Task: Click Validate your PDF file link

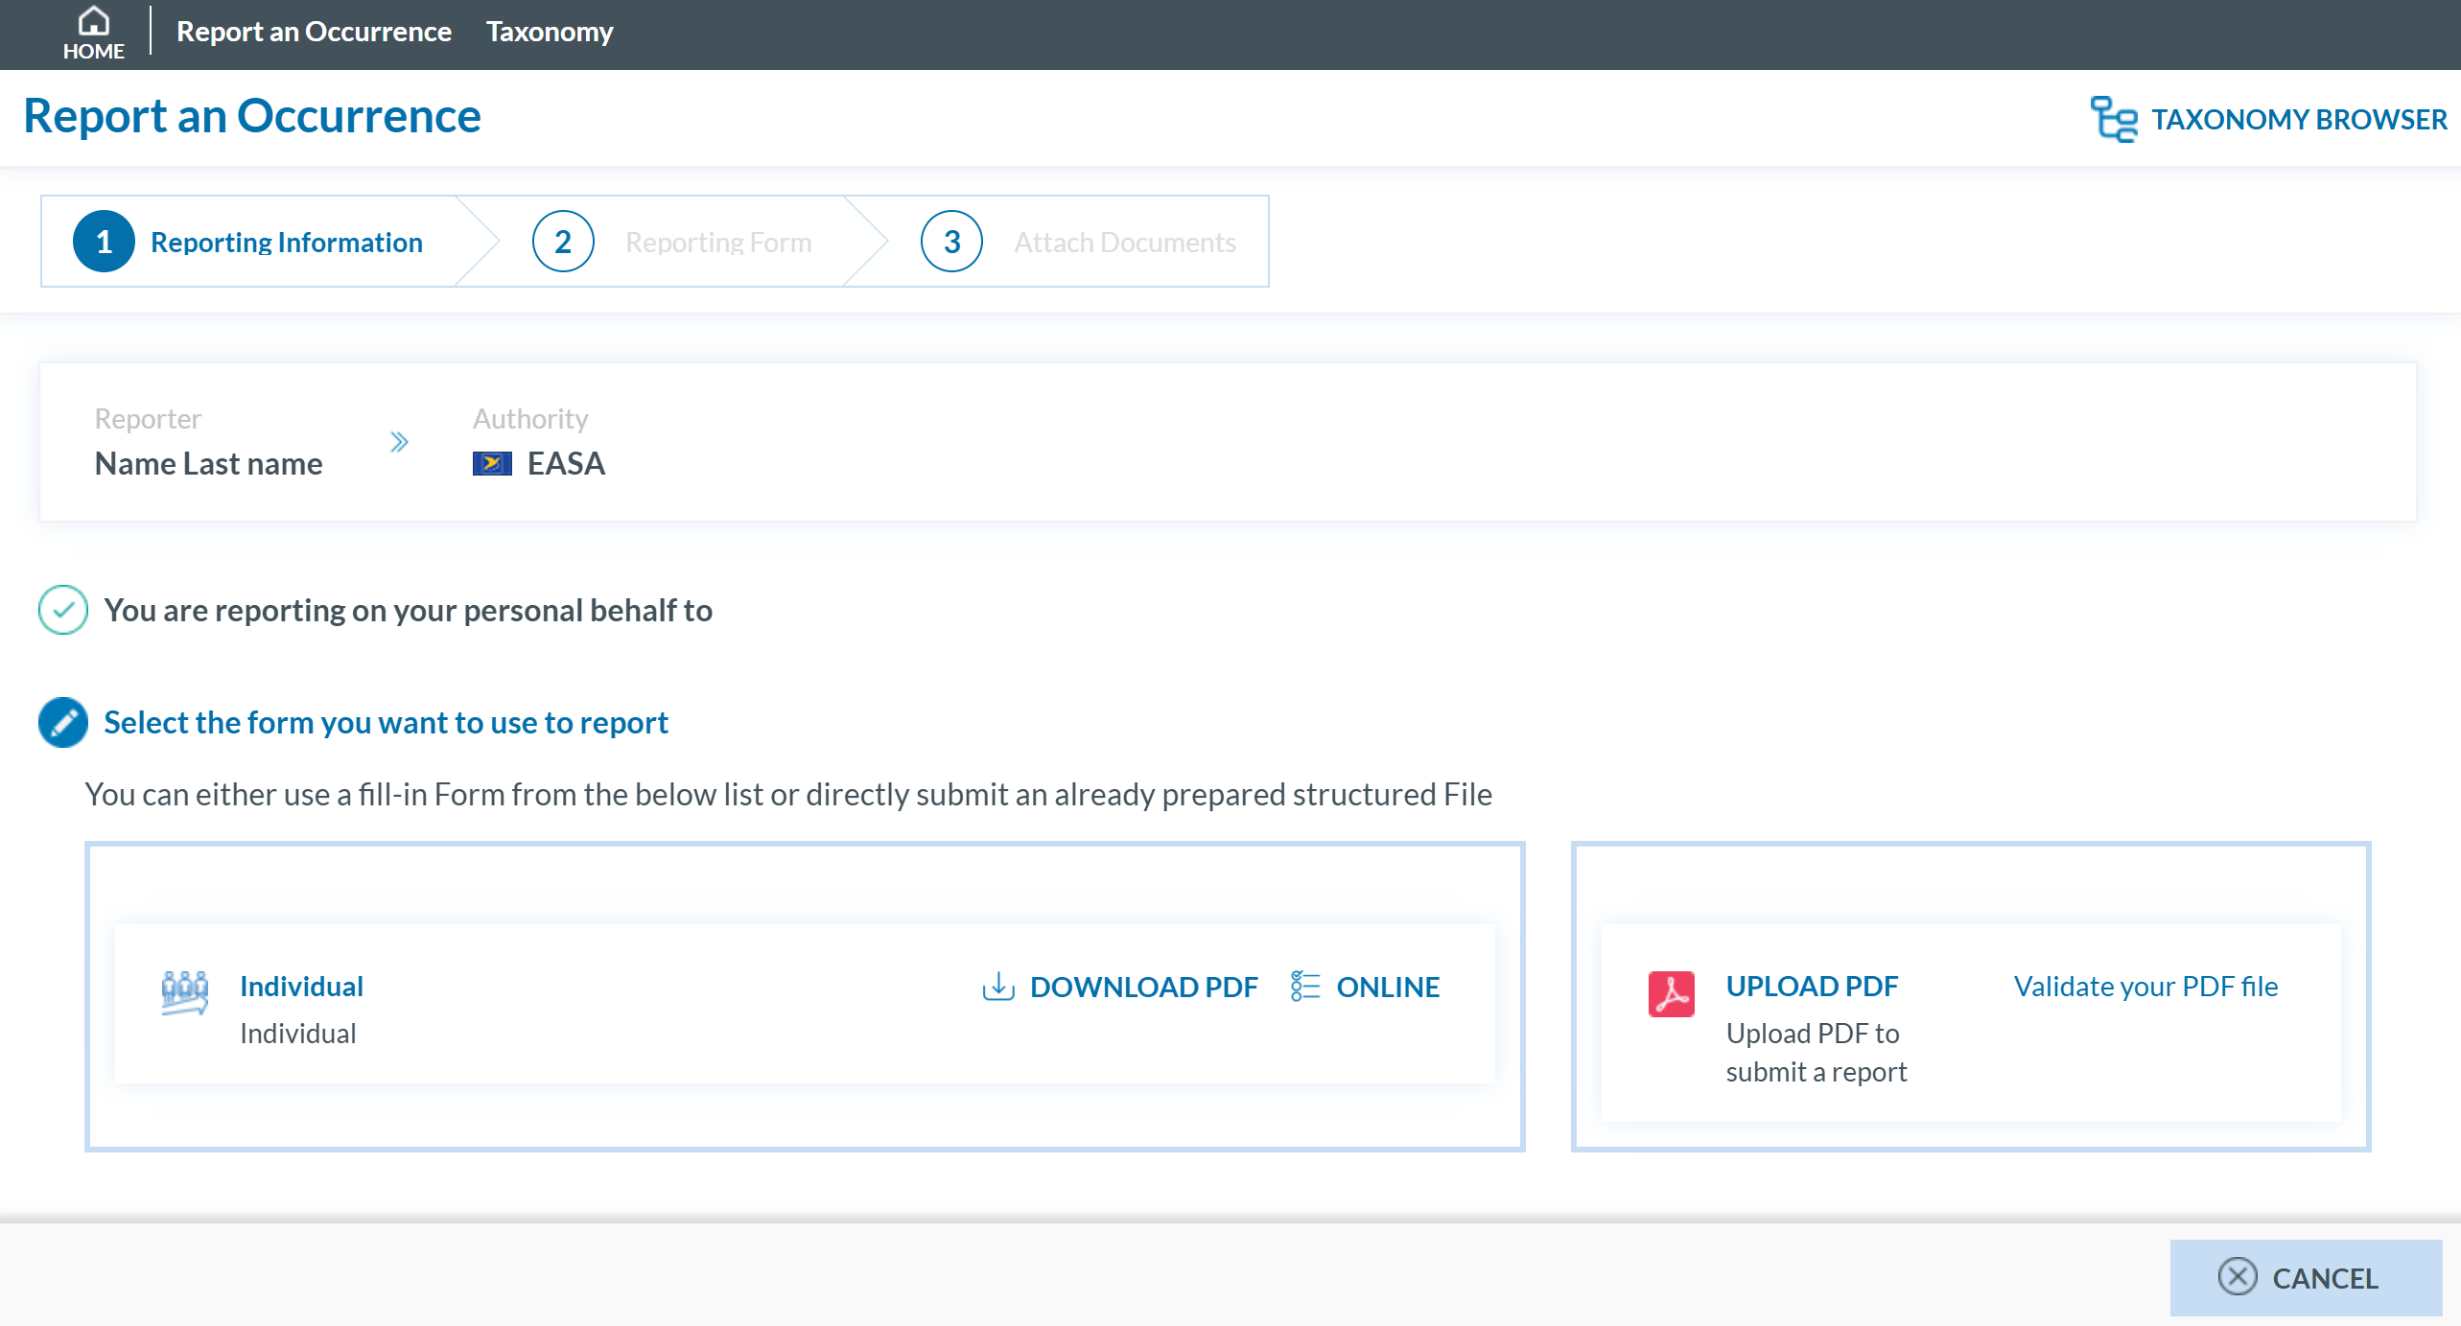Action: [x=2145, y=987]
